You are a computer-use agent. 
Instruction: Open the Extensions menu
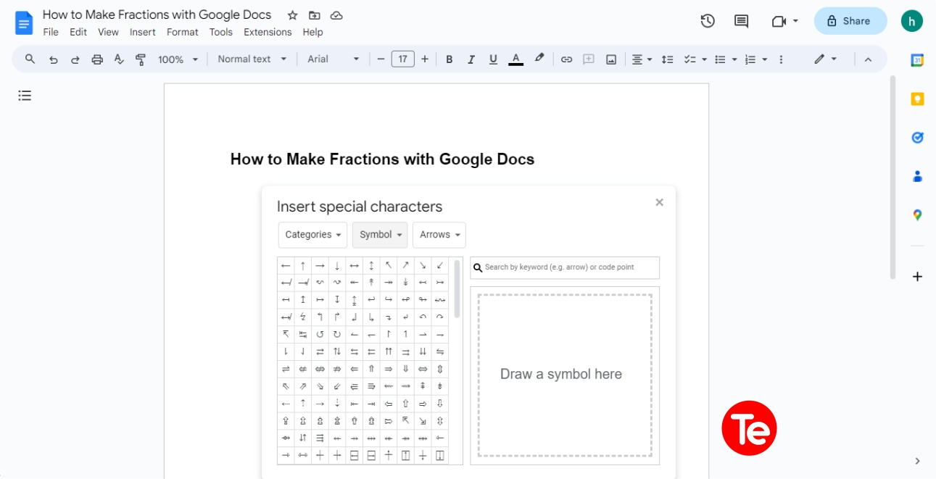[268, 32]
